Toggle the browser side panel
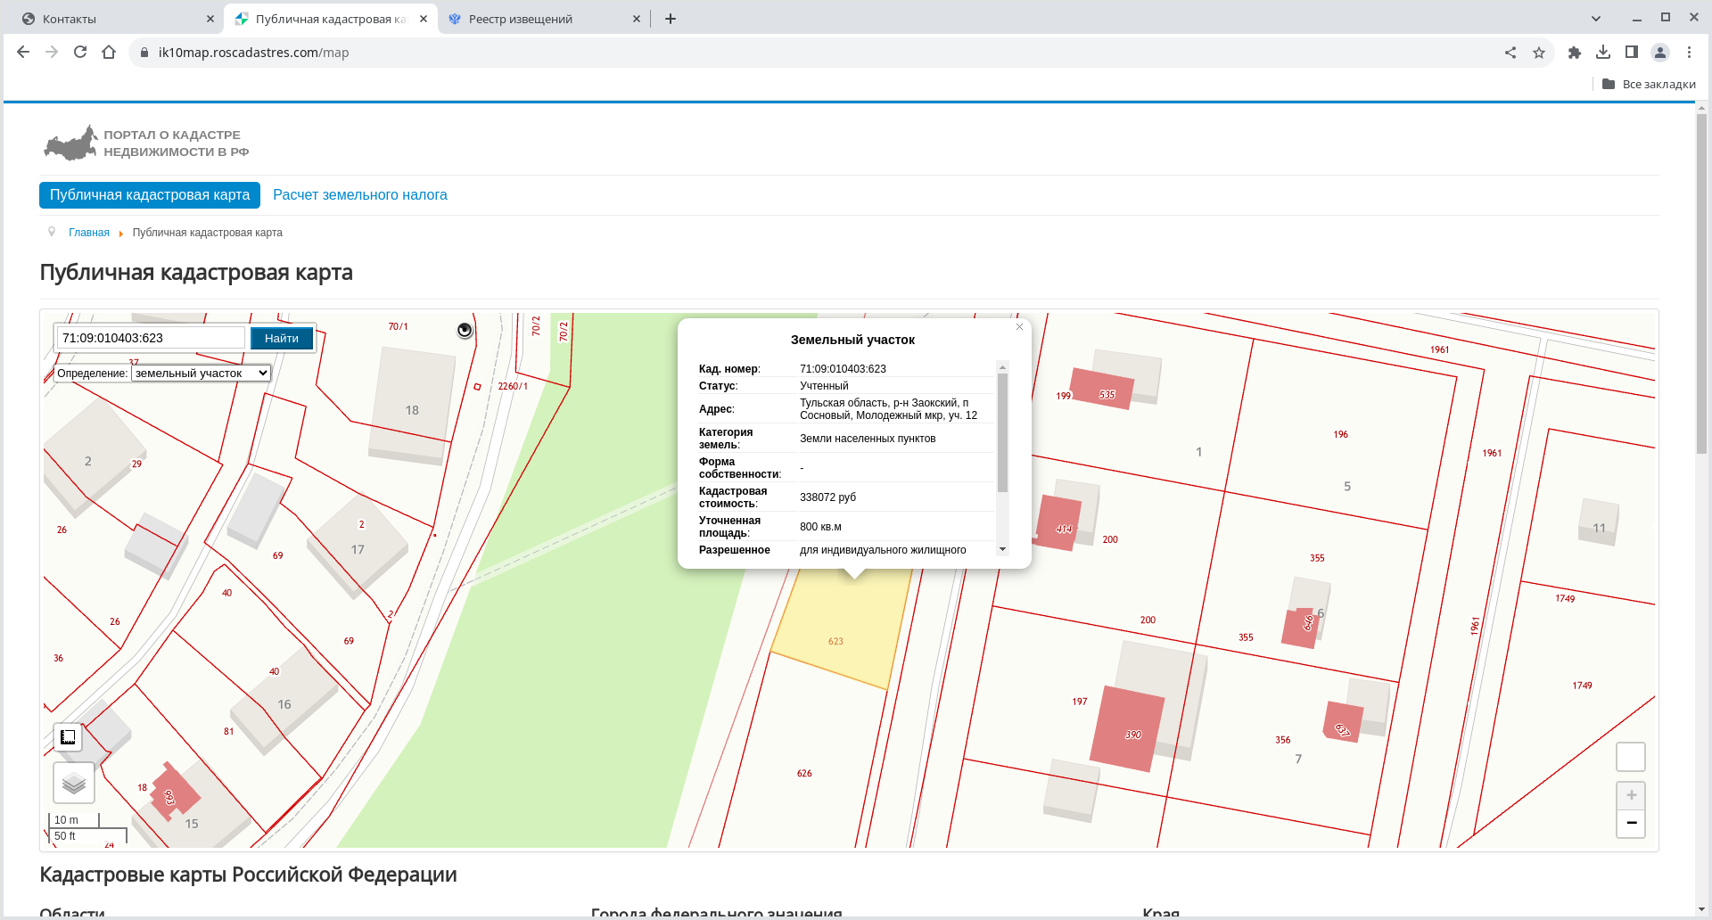The height and width of the screenshot is (920, 1712). (x=1632, y=53)
